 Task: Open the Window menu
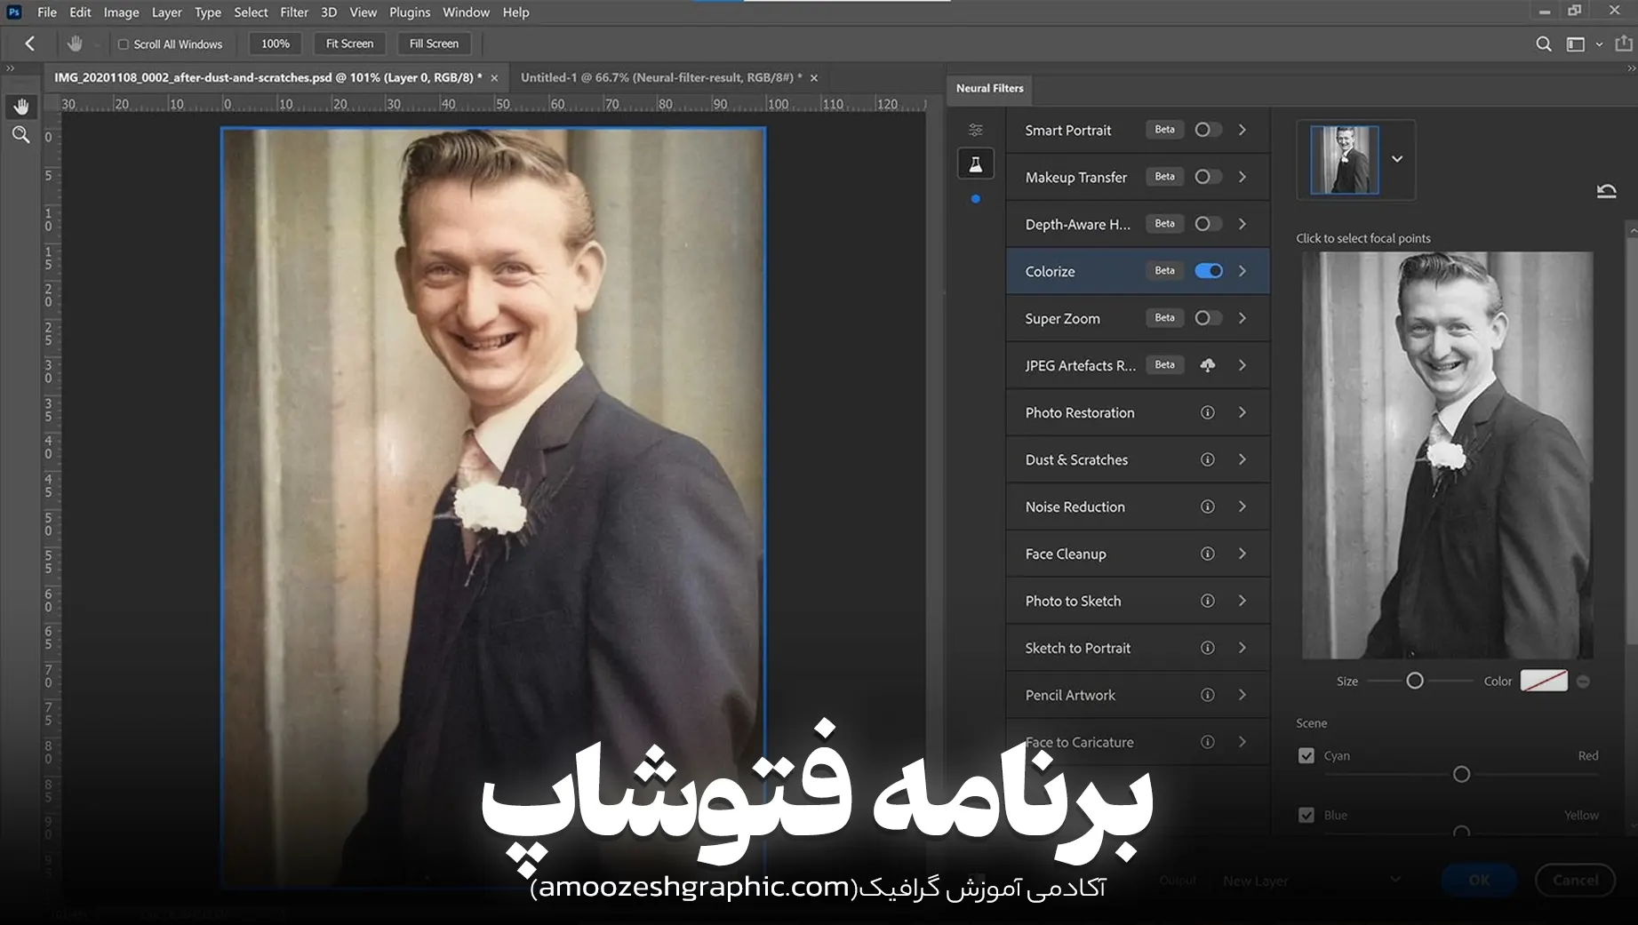[467, 12]
